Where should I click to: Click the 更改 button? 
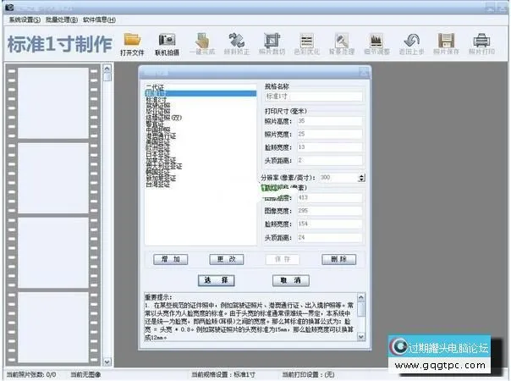pyautogui.click(x=227, y=259)
